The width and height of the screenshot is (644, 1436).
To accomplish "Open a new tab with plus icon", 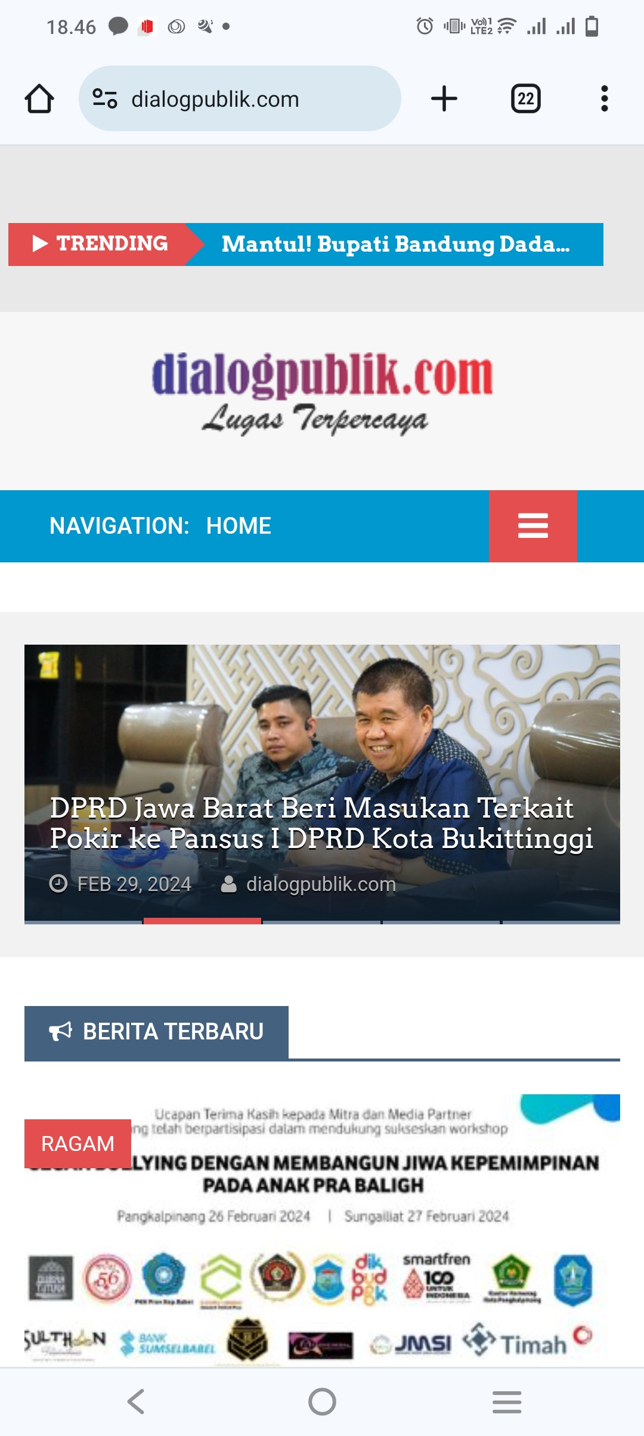I will coord(444,98).
